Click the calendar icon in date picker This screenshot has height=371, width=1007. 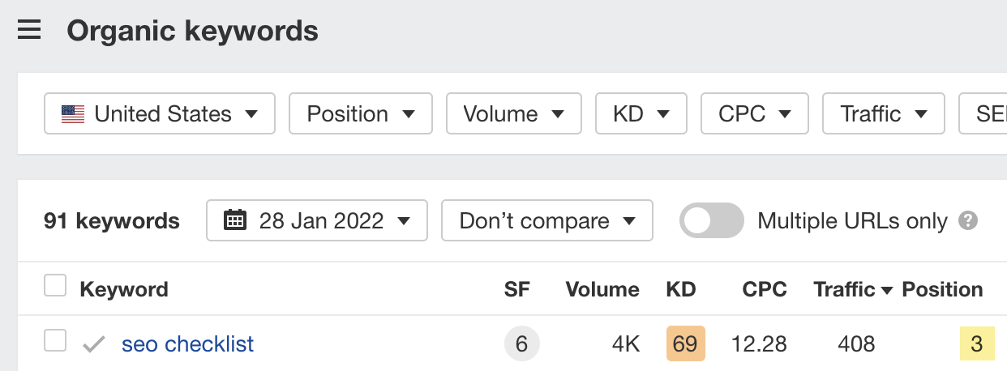[235, 221]
